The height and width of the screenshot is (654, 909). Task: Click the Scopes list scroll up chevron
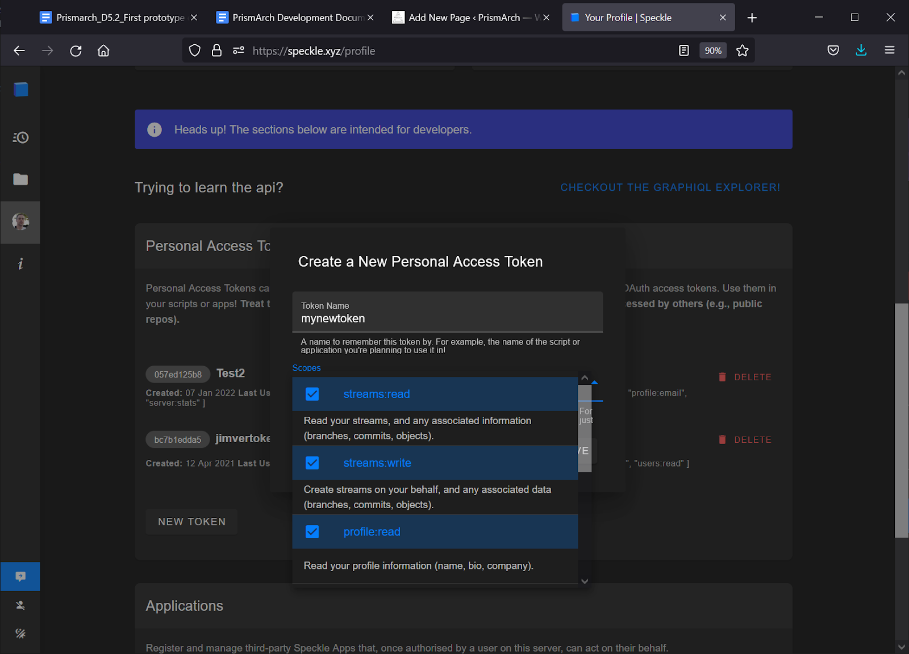tap(585, 378)
